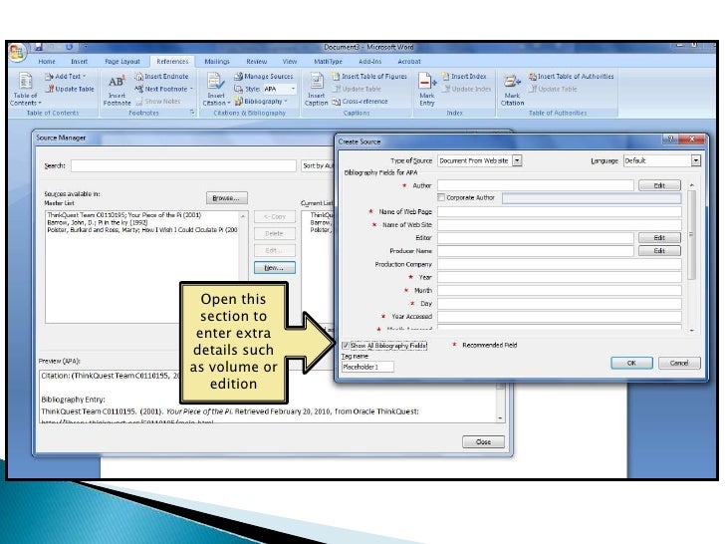The width and height of the screenshot is (725, 544).
Task: Click Cancel in Create Source dialog
Action: pos(679,363)
